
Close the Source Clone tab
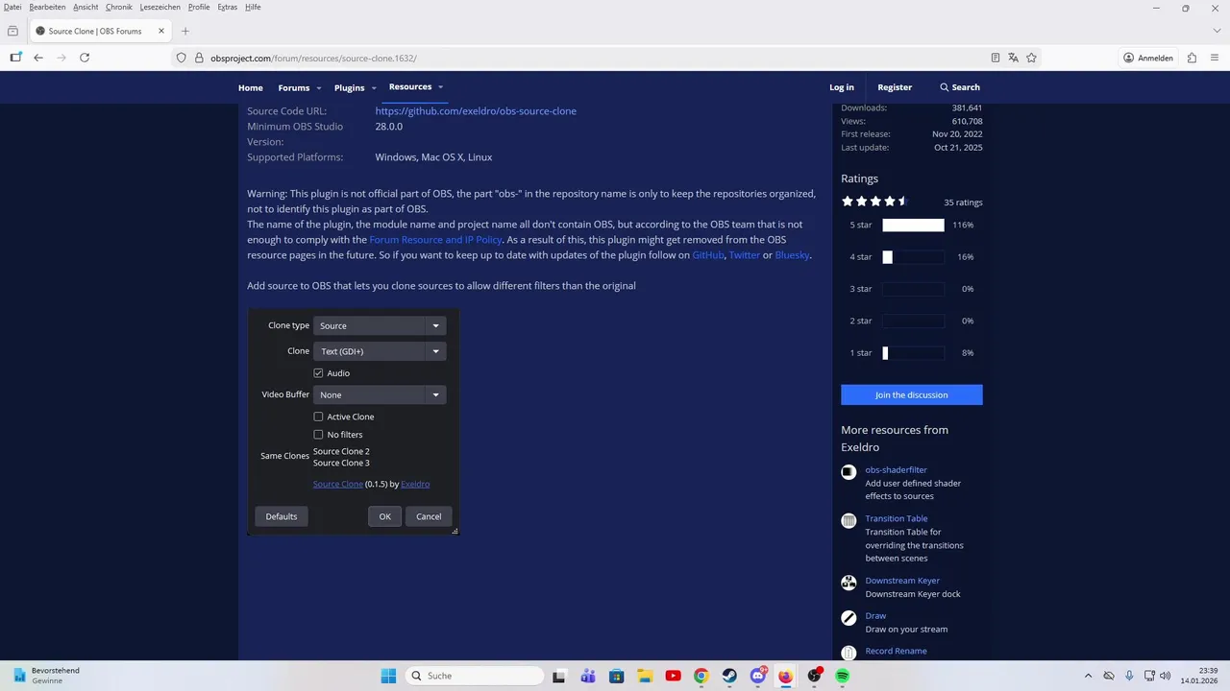tap(161, 31)
